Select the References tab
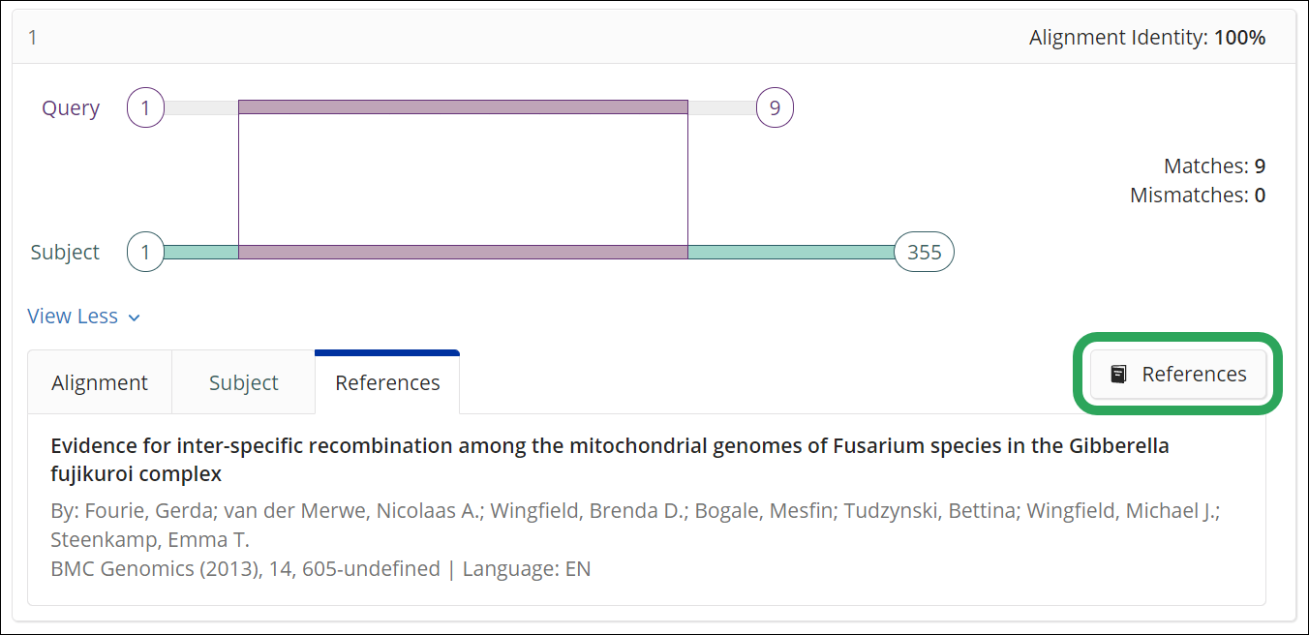Viewport: 1309px width, 635px height. pos(387,381)
